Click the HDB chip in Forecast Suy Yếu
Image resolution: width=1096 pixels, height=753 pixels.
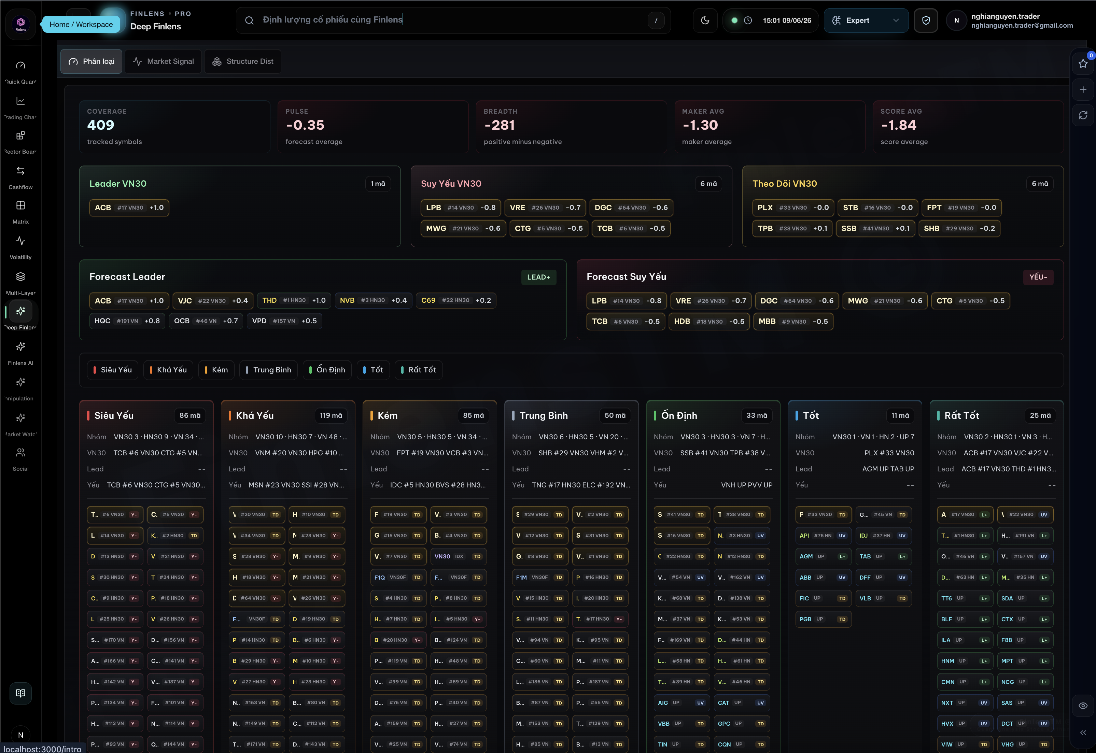709,321
